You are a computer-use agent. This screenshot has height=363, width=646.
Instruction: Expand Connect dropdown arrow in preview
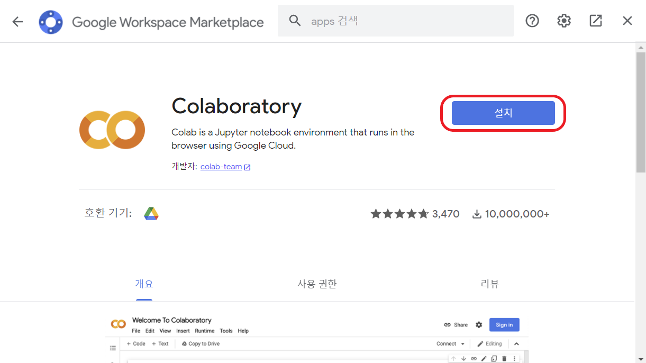(x=463, y=344)
